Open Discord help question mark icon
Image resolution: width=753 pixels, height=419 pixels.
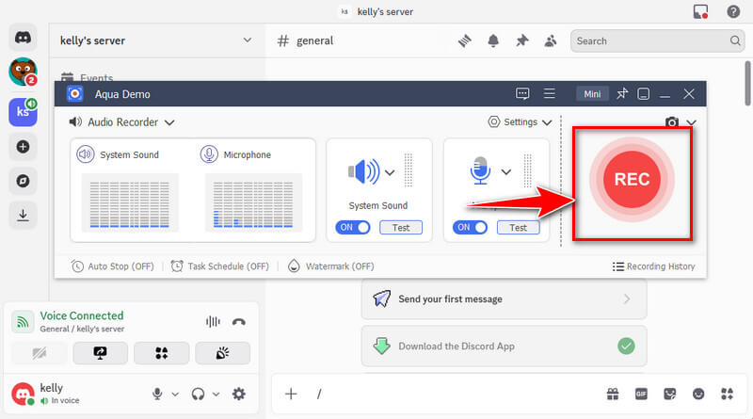point(733,11)
